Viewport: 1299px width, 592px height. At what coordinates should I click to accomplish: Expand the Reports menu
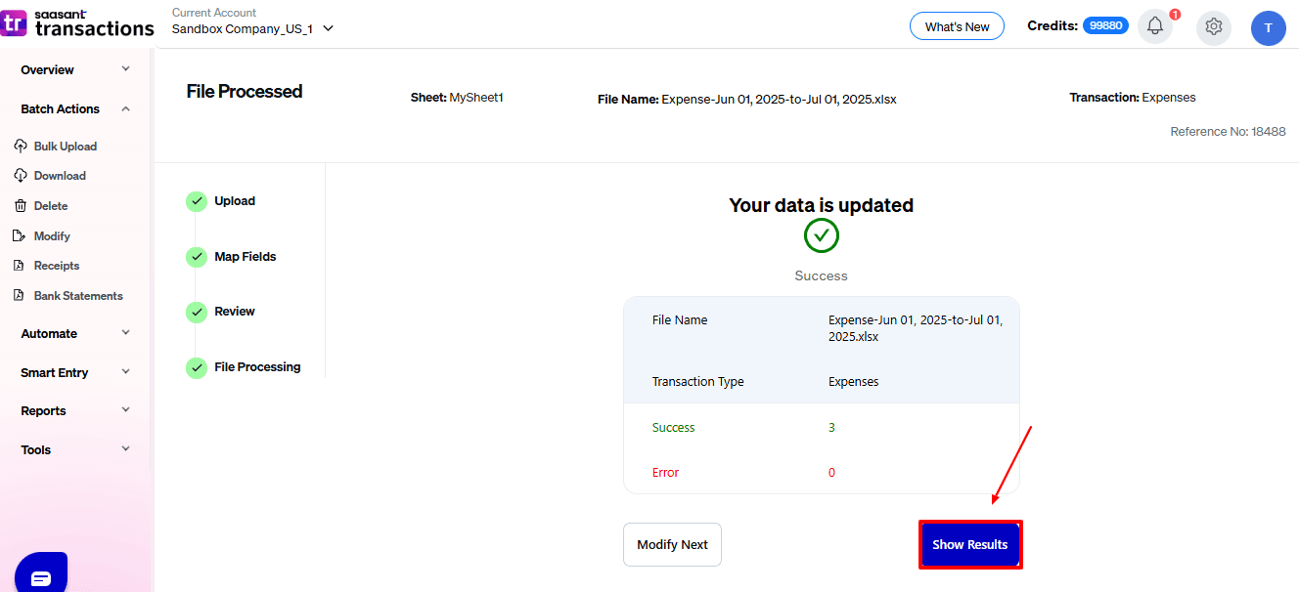point(125,410)
